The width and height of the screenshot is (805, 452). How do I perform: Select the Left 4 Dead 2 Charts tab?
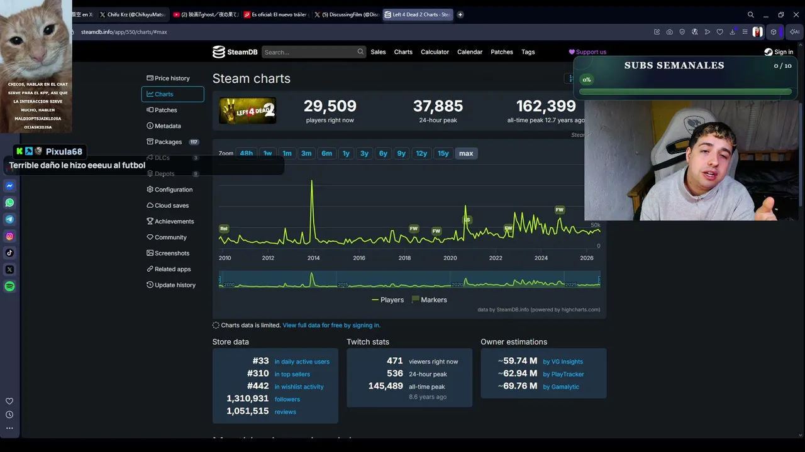pos(418,14)
